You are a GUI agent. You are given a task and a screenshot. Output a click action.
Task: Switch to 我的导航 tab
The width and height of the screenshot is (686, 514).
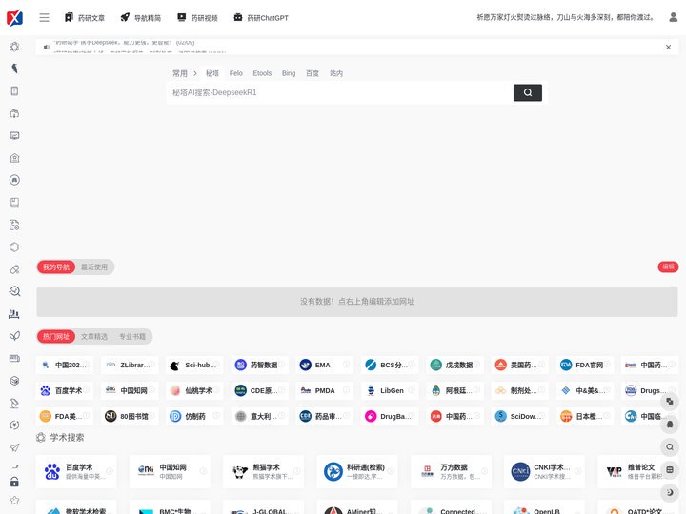[56, 267]
